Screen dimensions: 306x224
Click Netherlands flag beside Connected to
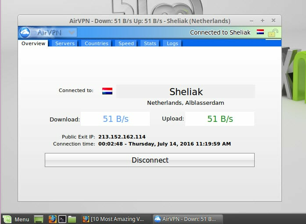tap(107, 91)
